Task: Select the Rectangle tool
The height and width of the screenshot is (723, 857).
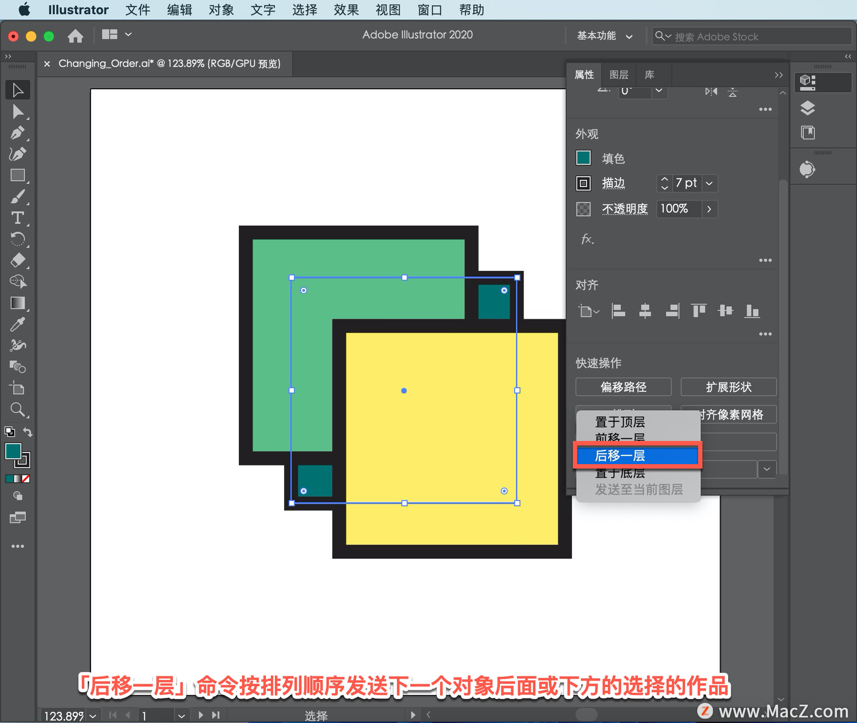Action: point(18,175)
